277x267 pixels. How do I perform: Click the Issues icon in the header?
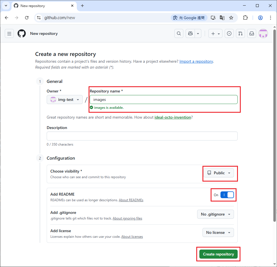tap(229, 33)
